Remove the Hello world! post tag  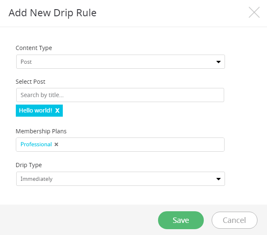tap(57, 110)
